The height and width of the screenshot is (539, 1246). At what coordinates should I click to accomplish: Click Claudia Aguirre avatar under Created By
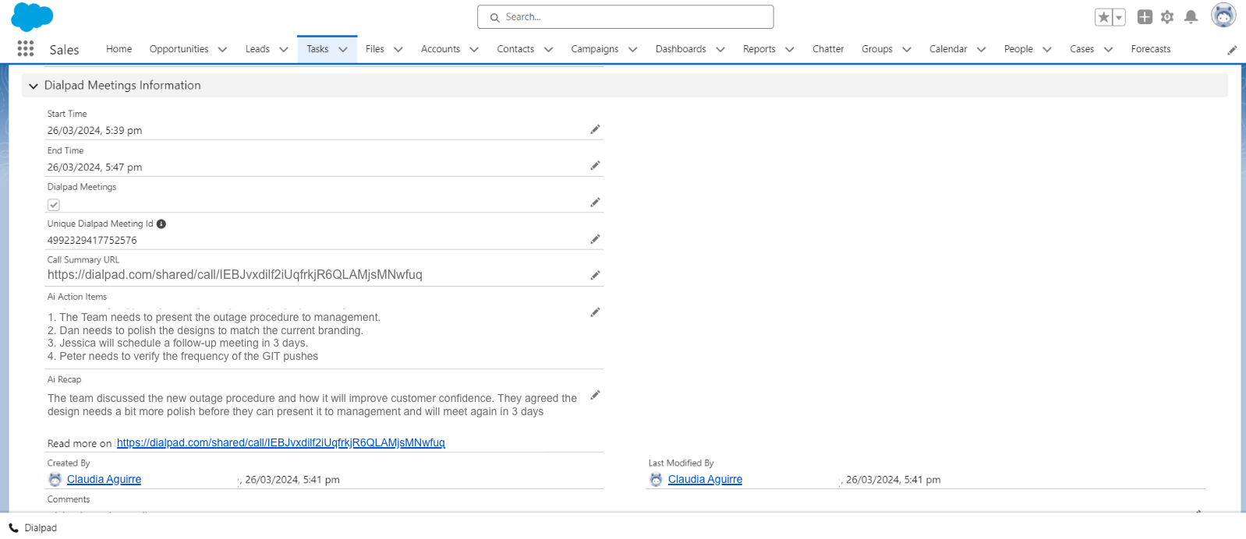point(55,480)
